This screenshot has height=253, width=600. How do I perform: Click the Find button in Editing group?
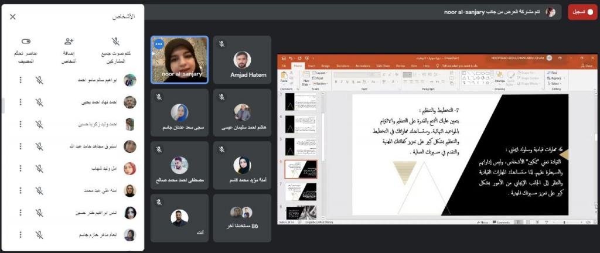[x=554, y=73]
